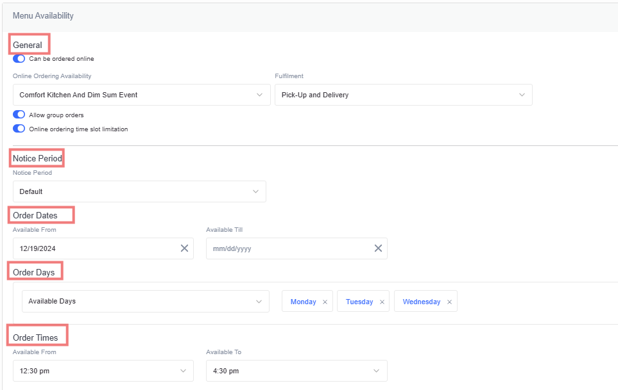
Task: Disable Allow group orders toggle
Action: pyautogui.click(x=19, y=115)
